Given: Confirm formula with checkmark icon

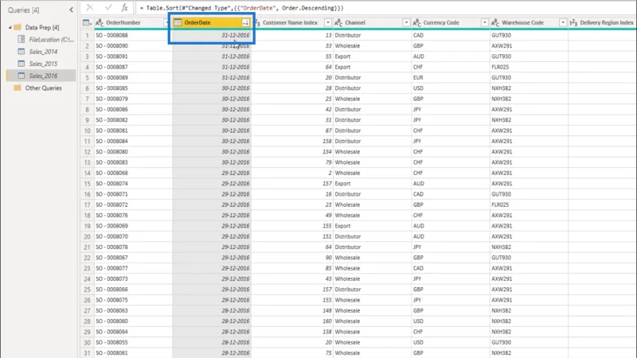Looking at the screenshot, I should [x=108, y=7].
